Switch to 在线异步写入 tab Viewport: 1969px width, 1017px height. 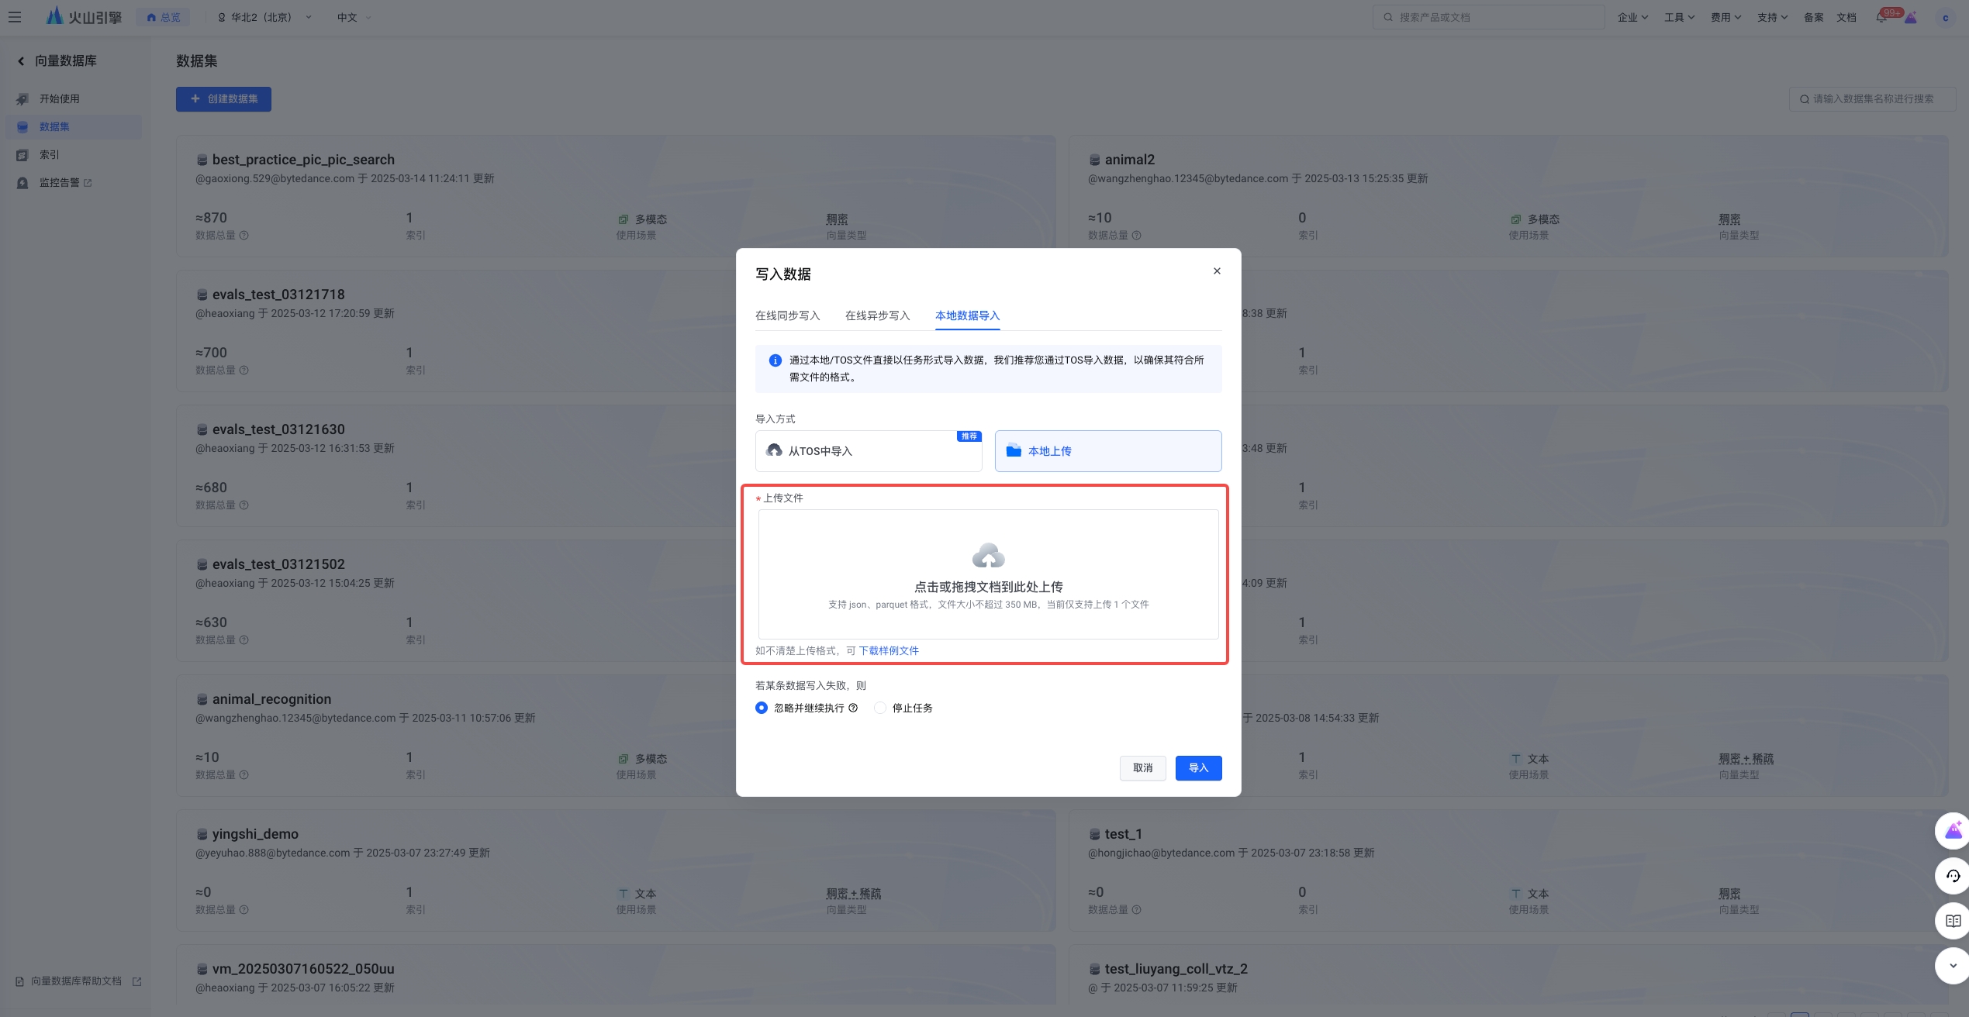pos(877,315)
